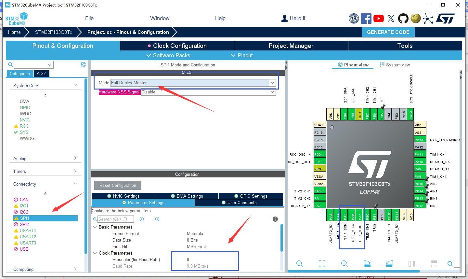The height and width of the screenshot is (279, 468).
Task: Open the File menu
Action: click(x=89, y=19)
